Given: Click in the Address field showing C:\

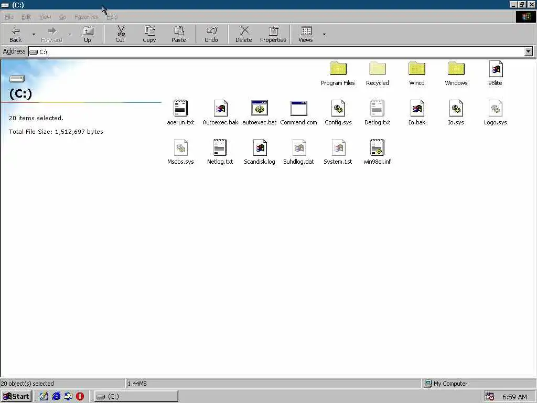Looking at the screenshot, I should 276,52.
